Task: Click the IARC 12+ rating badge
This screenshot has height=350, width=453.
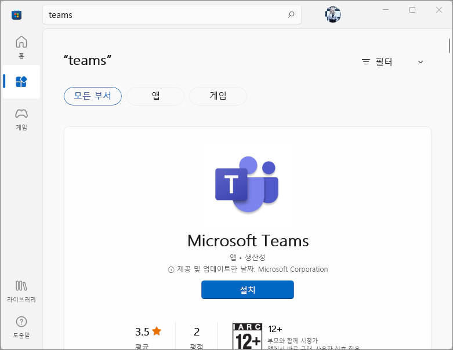Action: click(248, 337)
